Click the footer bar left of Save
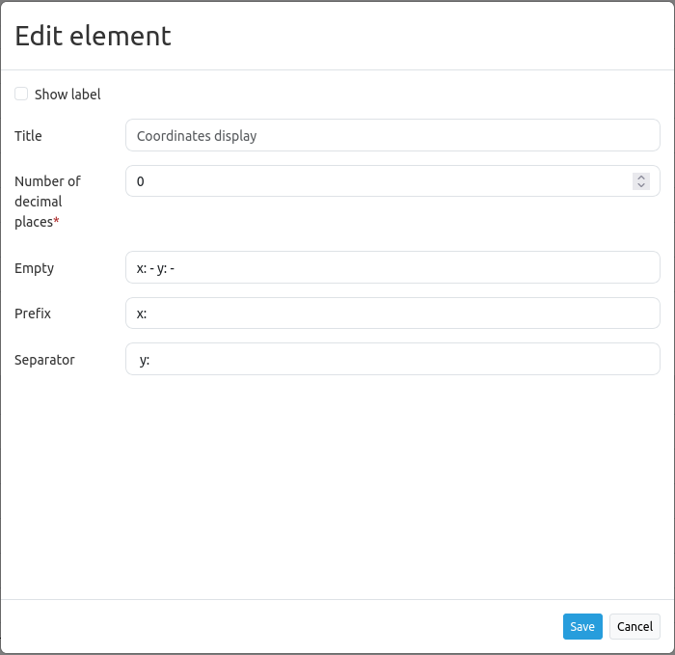 (289, 626)
